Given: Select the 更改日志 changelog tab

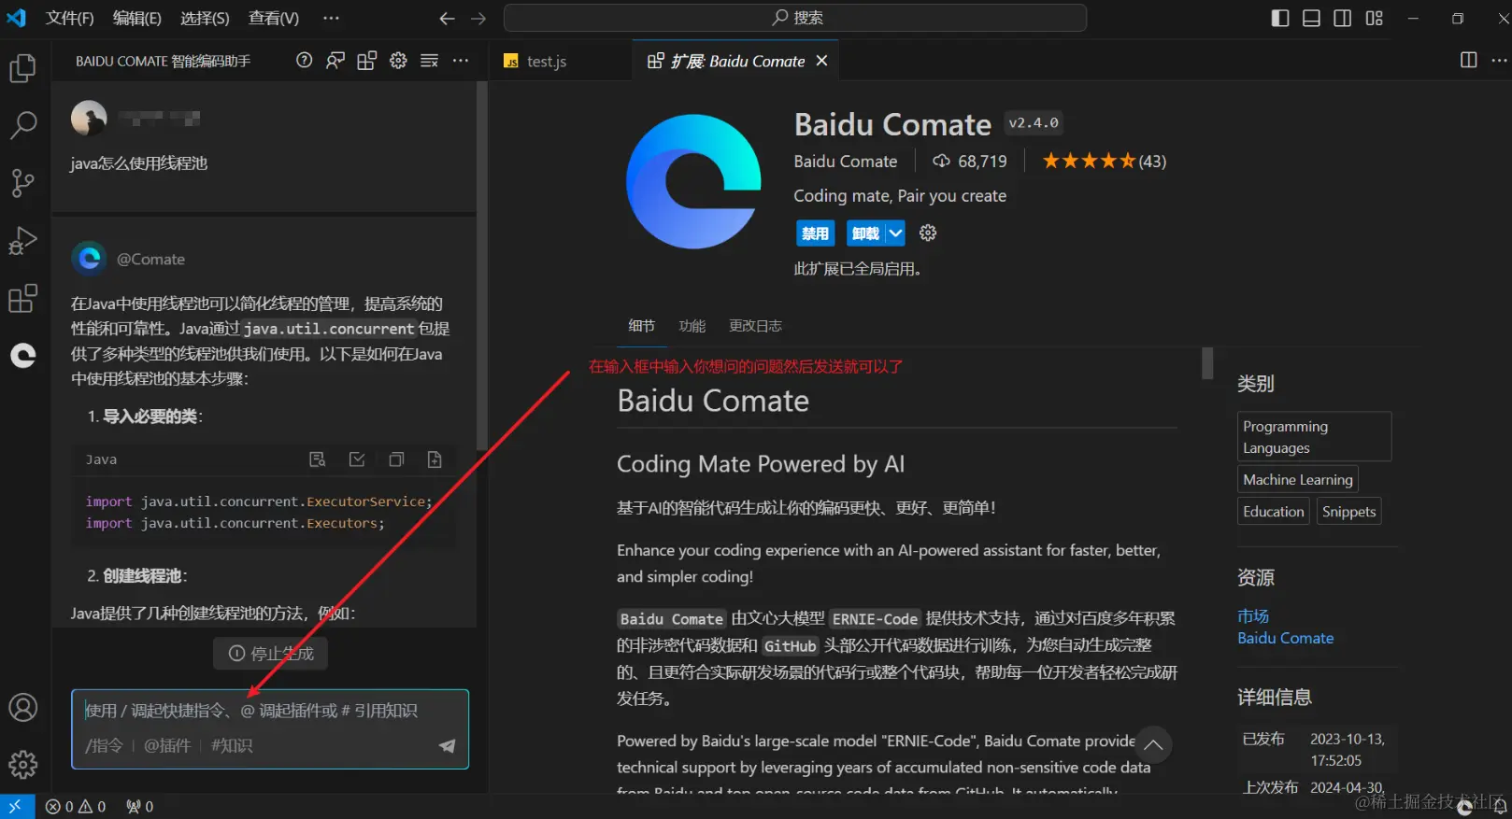Looking at the screenshot, I should [755, 326].
